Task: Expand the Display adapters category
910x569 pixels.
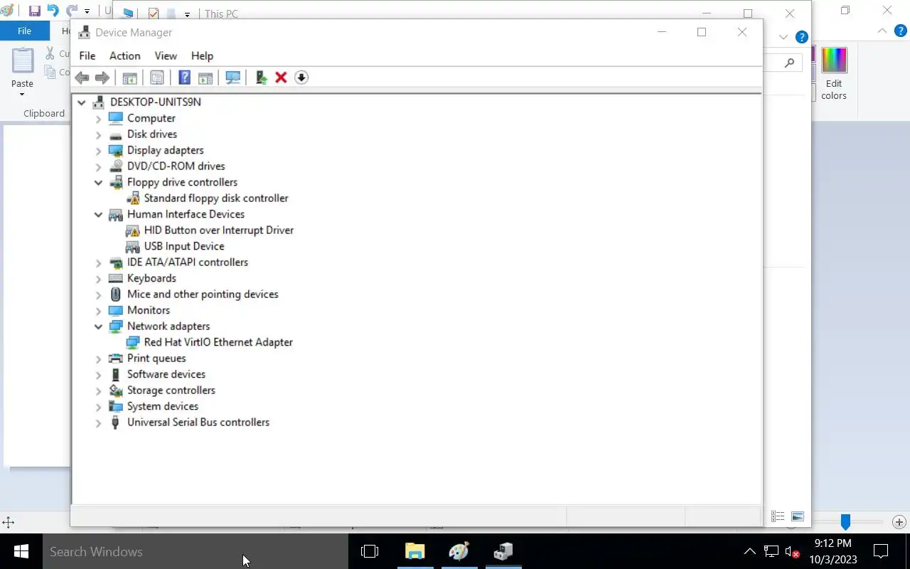Action: 99,151
